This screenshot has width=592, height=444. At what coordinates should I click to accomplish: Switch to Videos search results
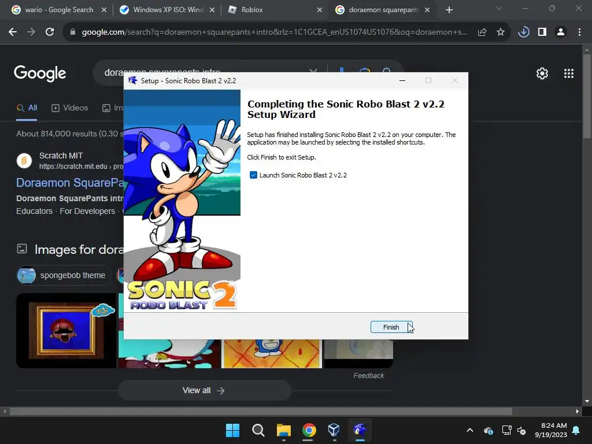(x=70, y=108)
